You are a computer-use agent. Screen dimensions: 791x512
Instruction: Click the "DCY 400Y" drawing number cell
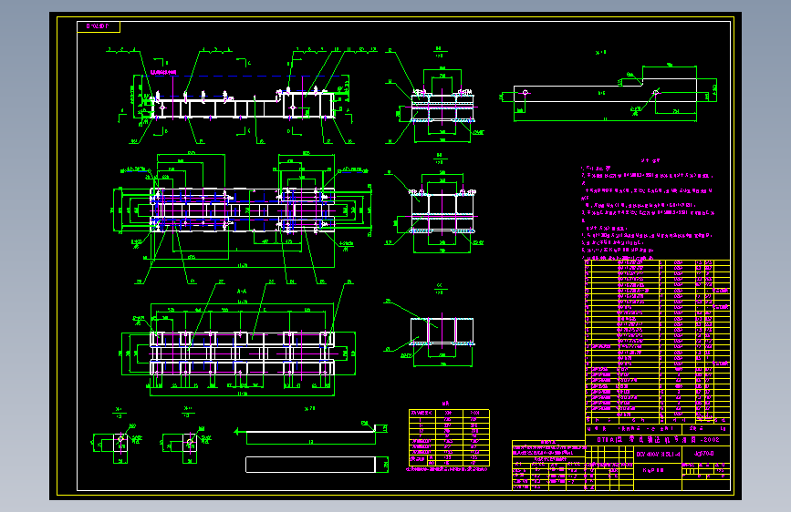pyautogui.click(x=658, y=454)
